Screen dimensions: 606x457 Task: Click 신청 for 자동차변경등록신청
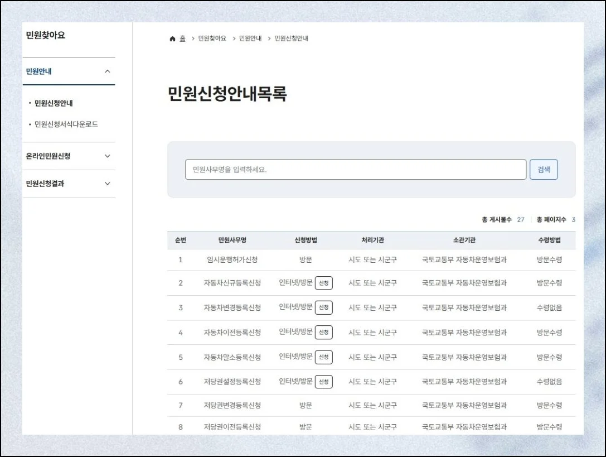coord(323,307)
